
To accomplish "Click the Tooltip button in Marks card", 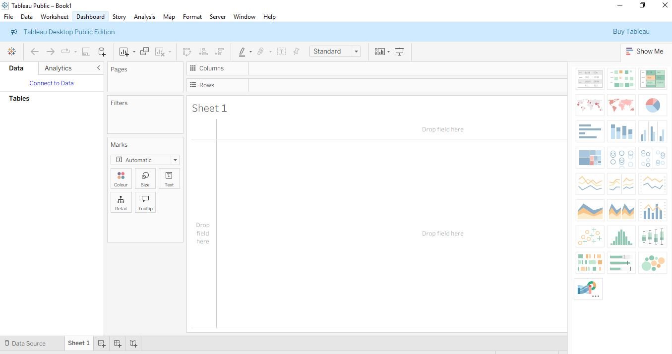I will pos(145,202).
